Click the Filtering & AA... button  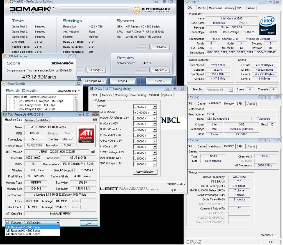94,81
